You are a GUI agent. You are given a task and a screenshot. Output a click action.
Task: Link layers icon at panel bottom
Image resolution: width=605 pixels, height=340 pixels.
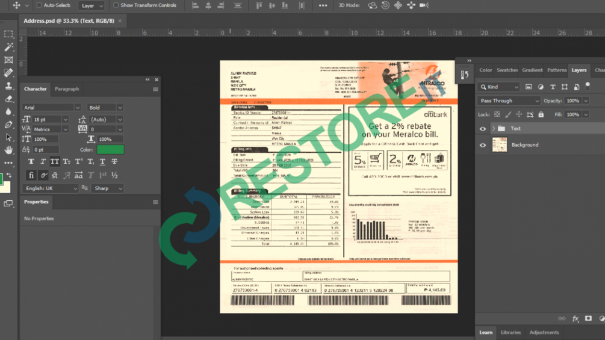pos(562,318)
